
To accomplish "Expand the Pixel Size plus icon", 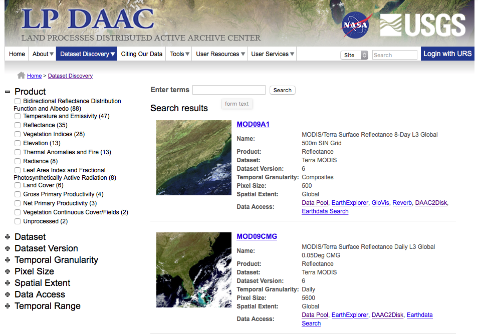I will point(8,271).
